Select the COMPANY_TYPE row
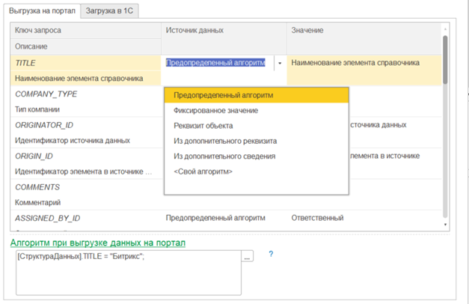The height and width of the screenshot is (304, 469). [47, 94]
